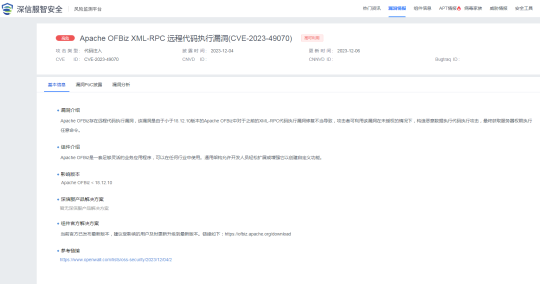The width and height of the screenshot is (540, 284).
Task: Open the 组件信息 navigation item
Action: (422, 8)
